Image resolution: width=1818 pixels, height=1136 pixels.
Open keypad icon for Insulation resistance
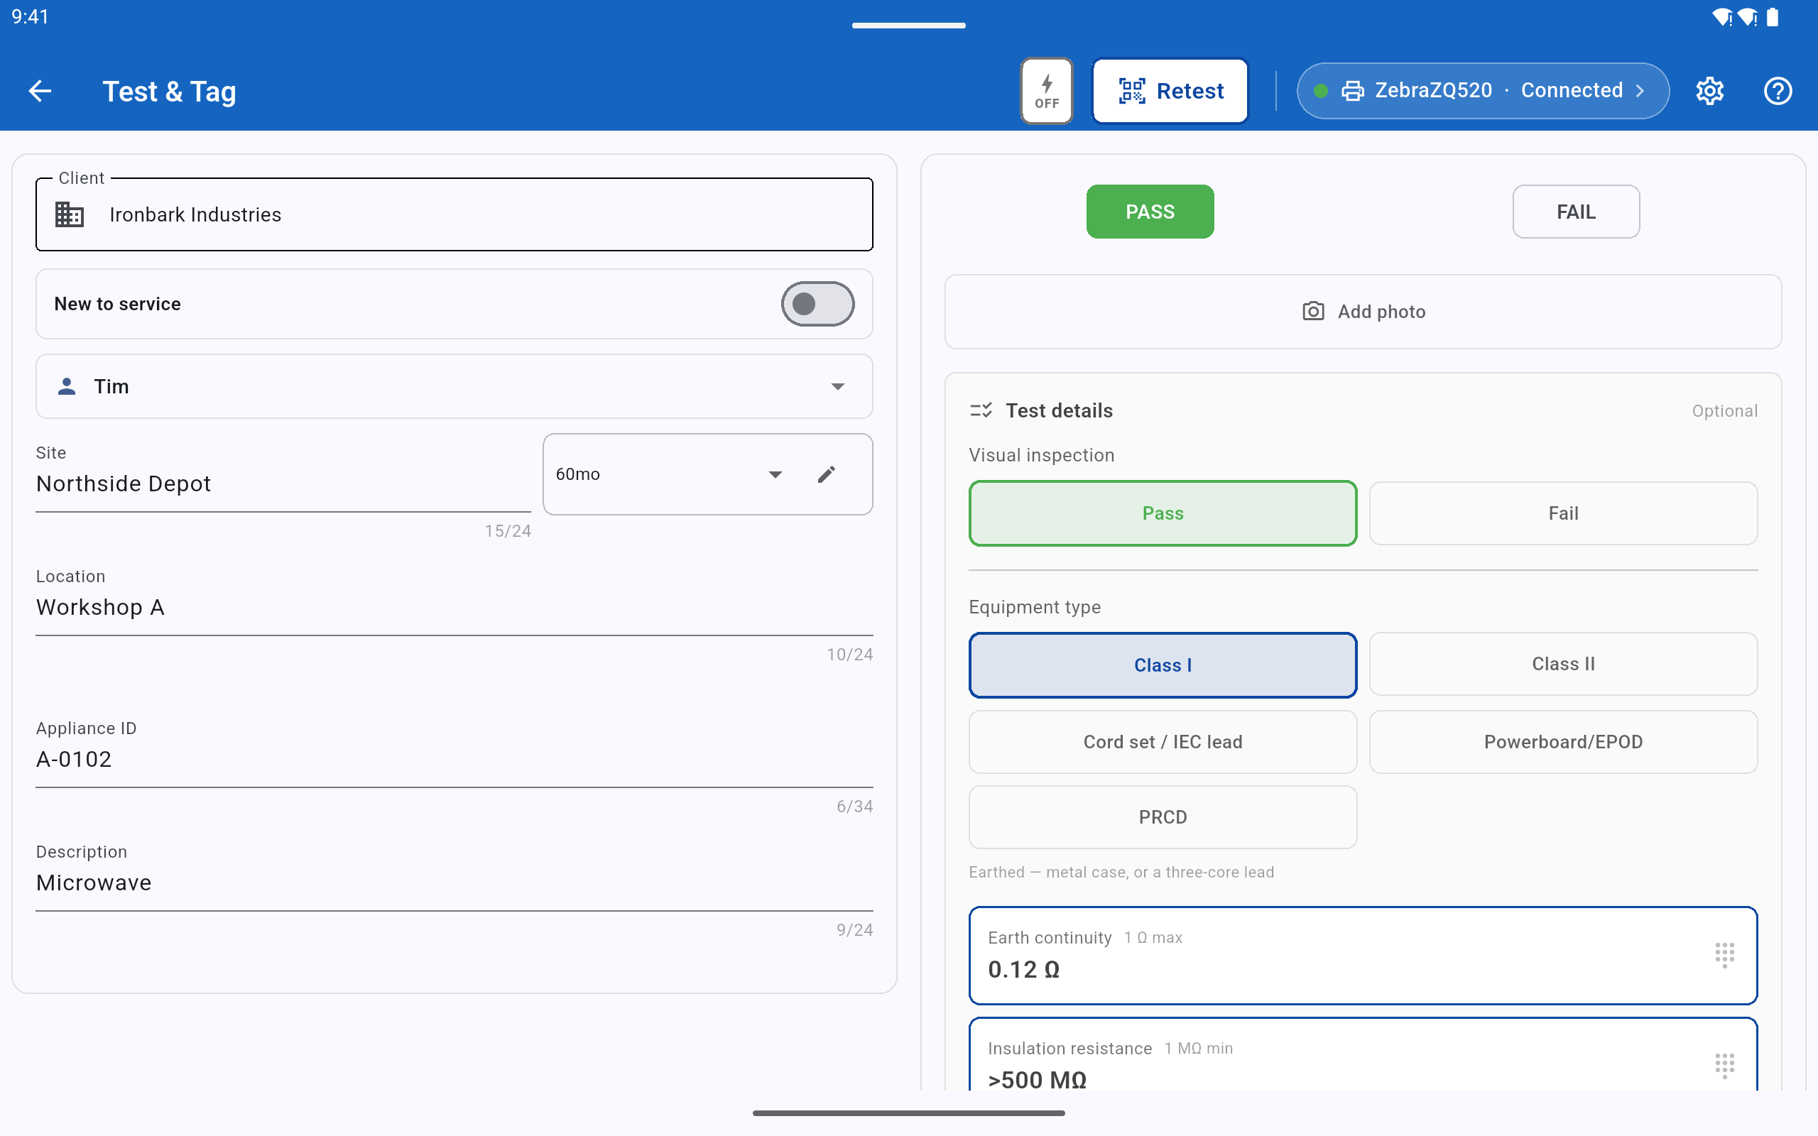pos(1725,1066)
